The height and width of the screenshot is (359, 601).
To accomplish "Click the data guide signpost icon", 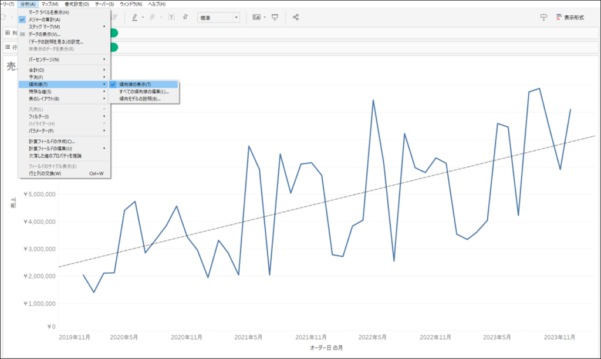I will tap(543, 17).
